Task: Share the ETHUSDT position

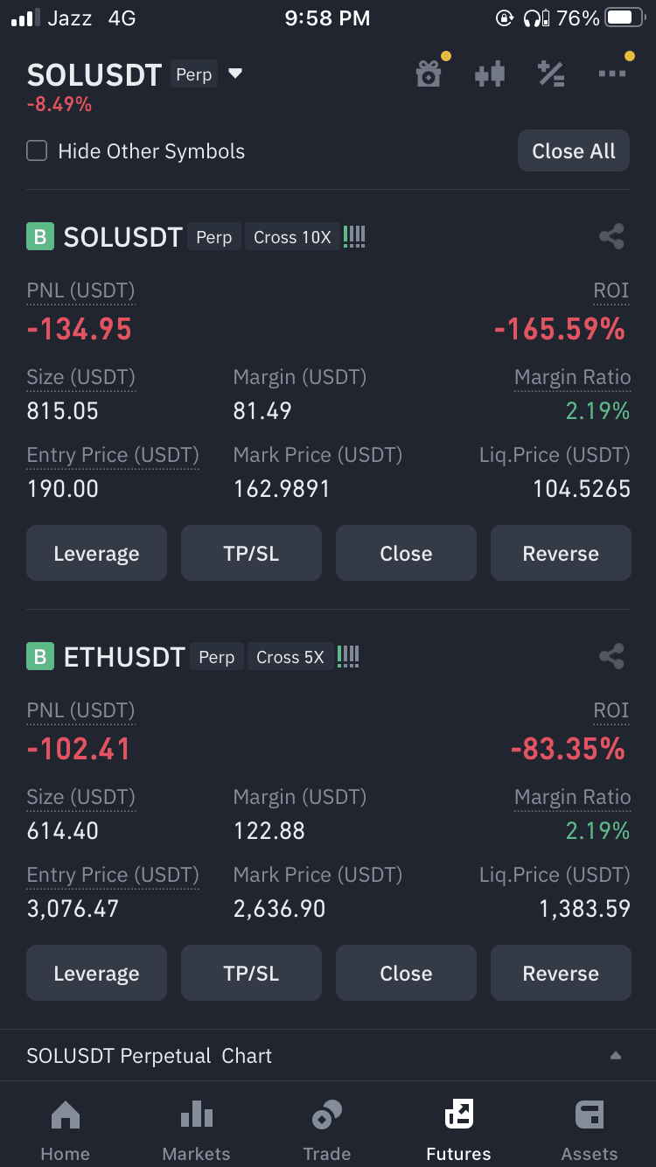Action: point(611,656)
